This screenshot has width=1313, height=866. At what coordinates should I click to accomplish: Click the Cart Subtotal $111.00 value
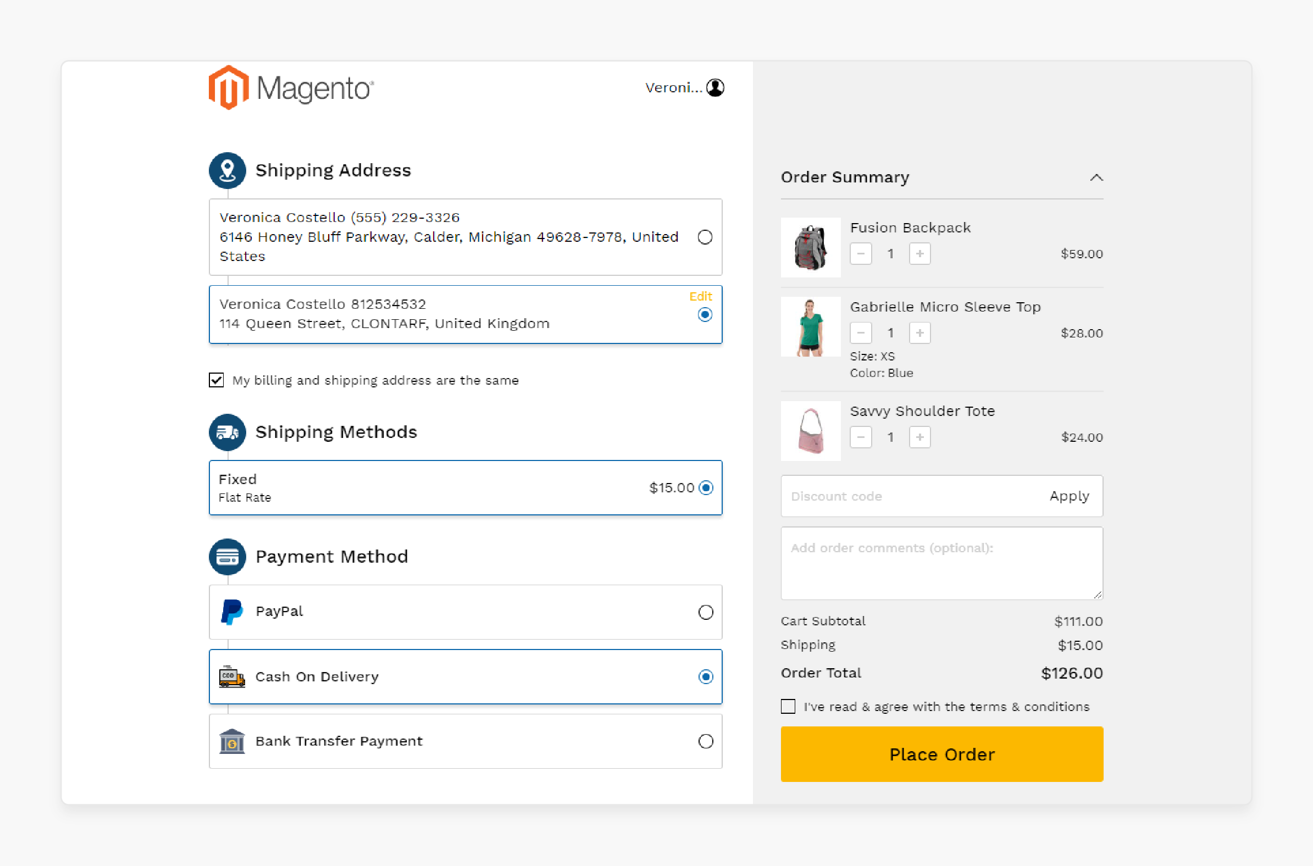(x=1078, y=621)
